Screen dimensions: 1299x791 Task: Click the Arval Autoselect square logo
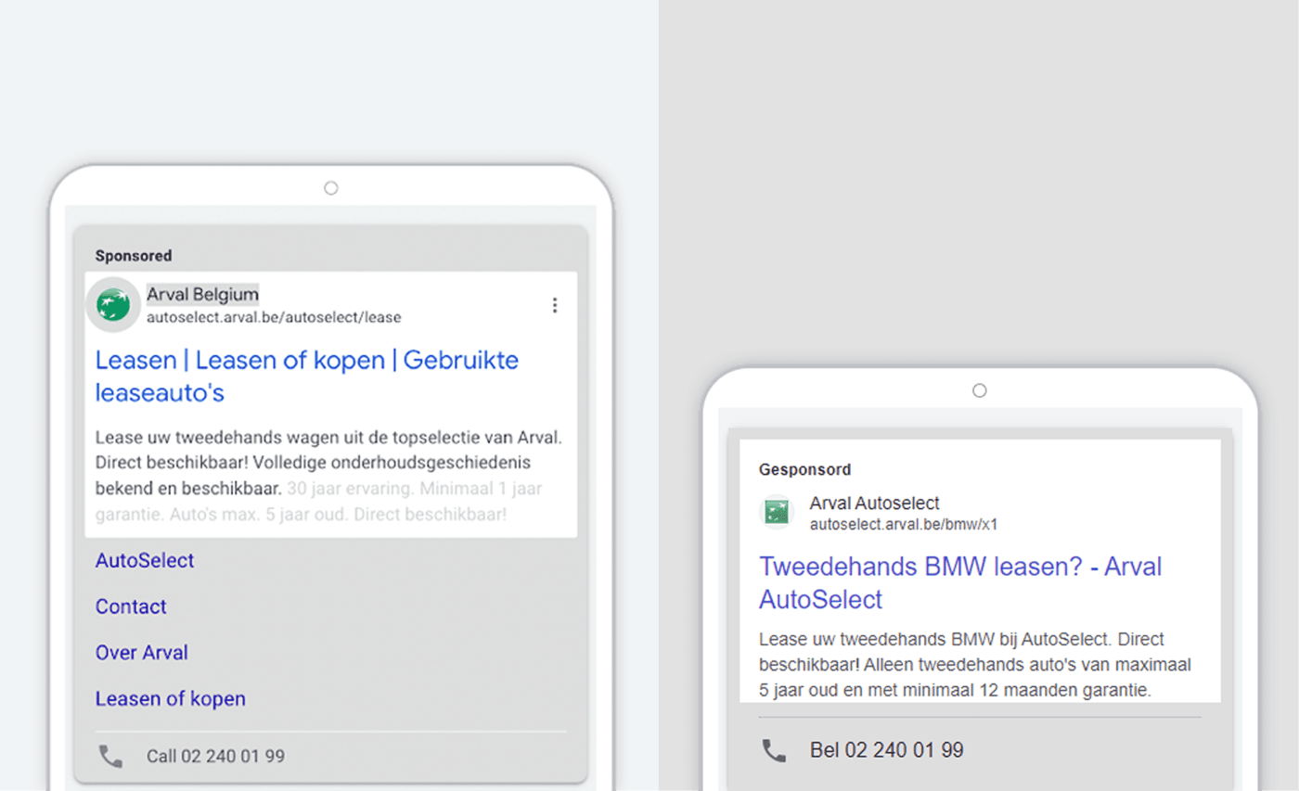pyautogui.click(x=775, y=513)
